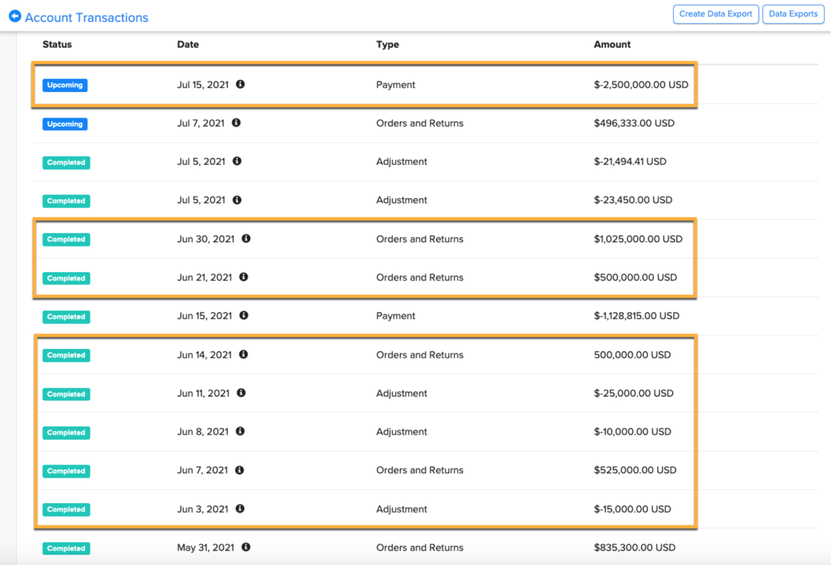
Task: Click the back arrow beside Account Transactions
Action: tap(15, 17)
